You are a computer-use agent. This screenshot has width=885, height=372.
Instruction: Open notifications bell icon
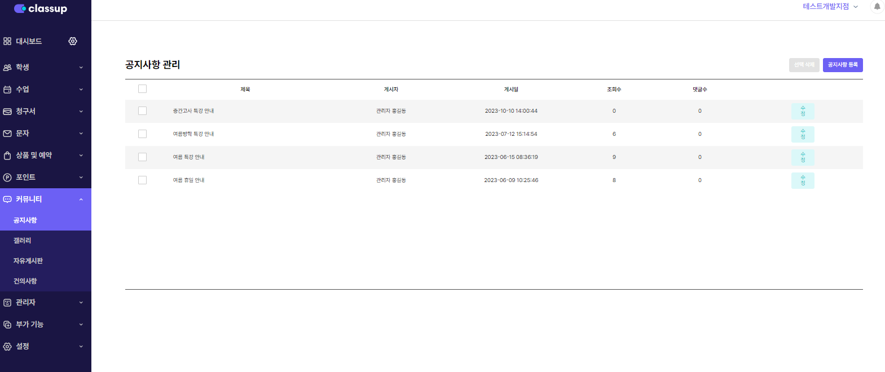(877, 7)
